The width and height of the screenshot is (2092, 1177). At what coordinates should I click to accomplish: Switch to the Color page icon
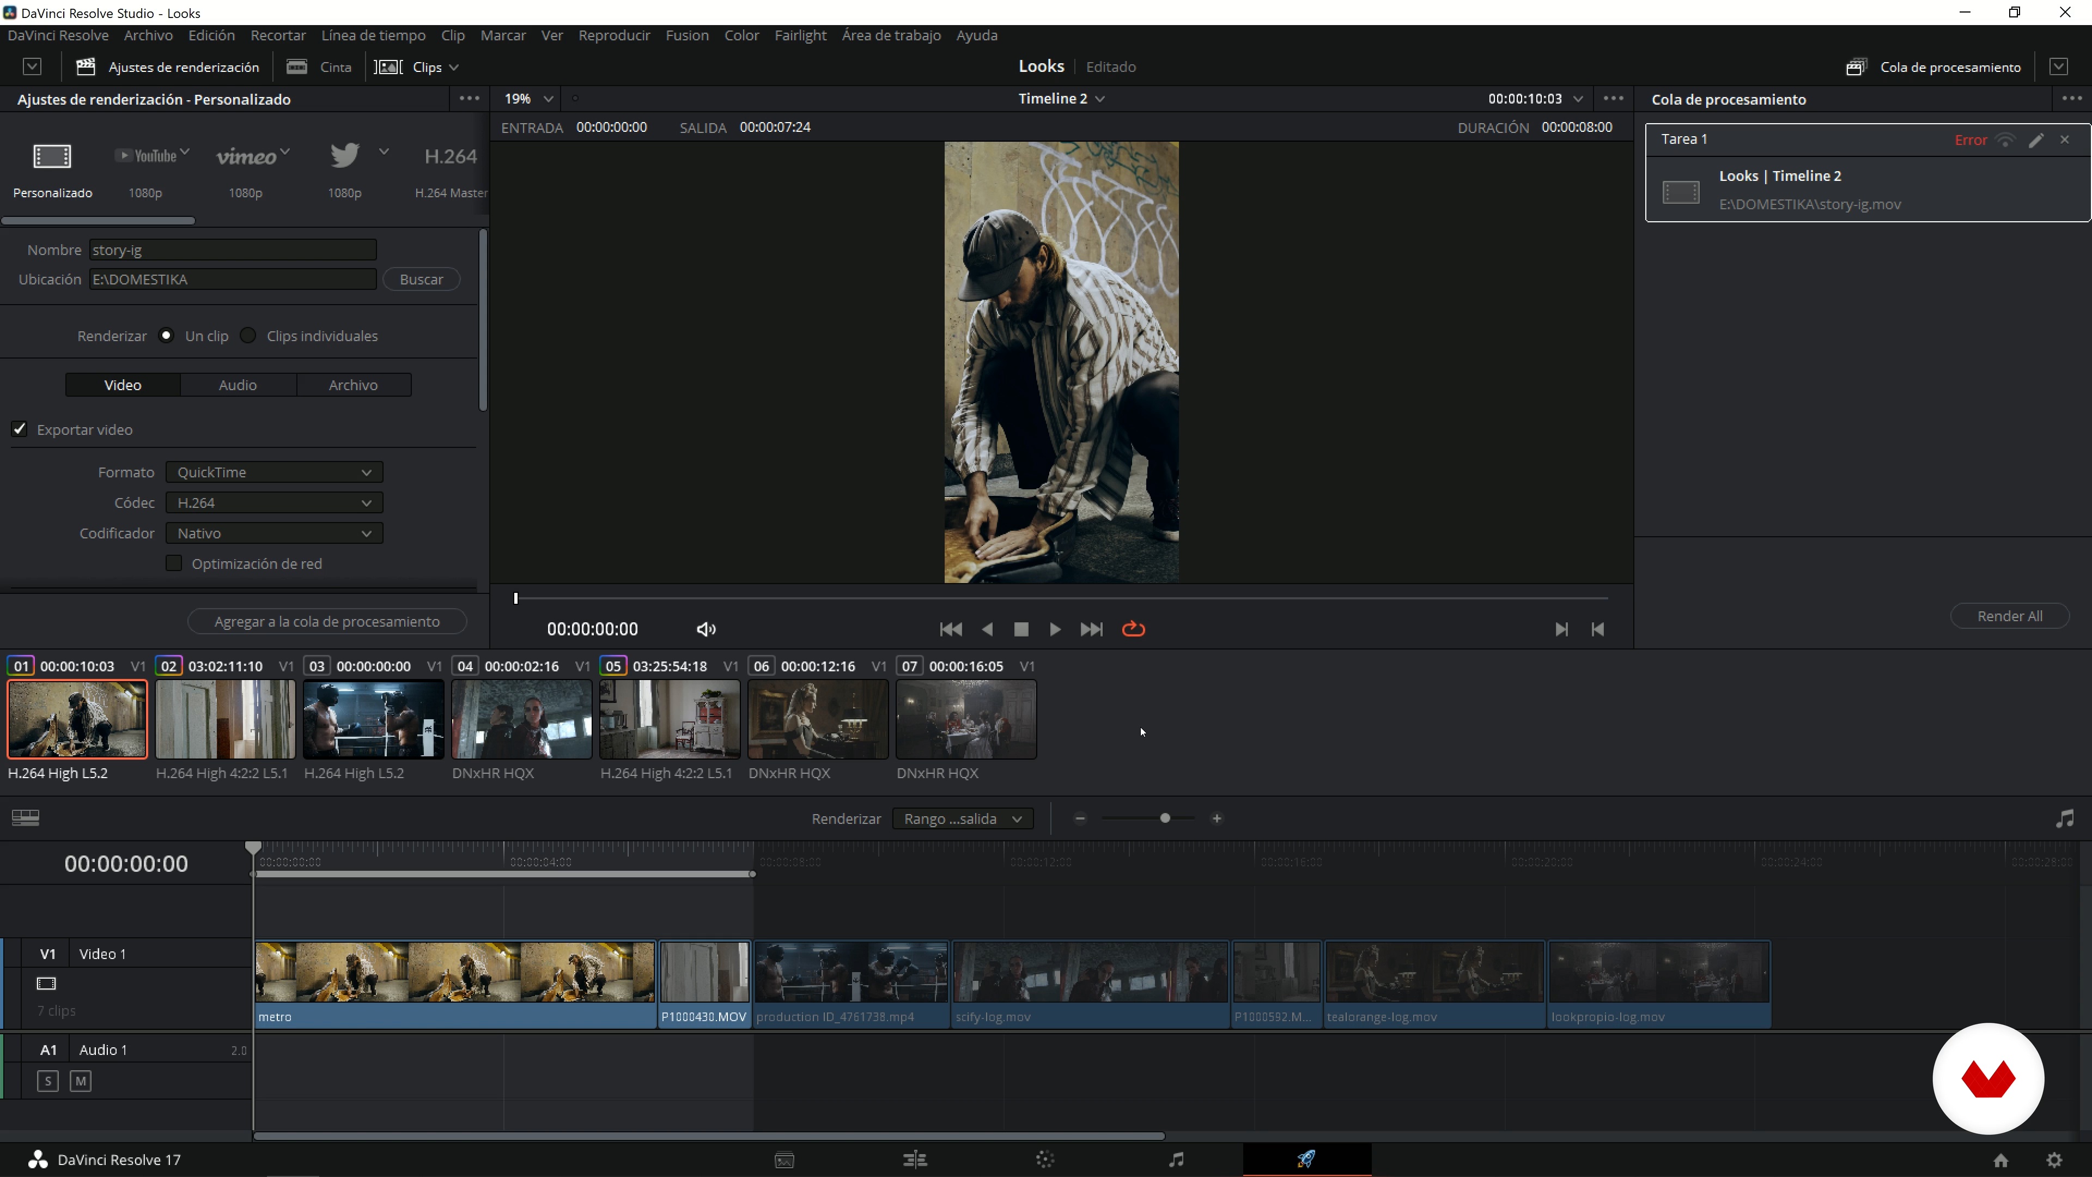point(1045,1159)
